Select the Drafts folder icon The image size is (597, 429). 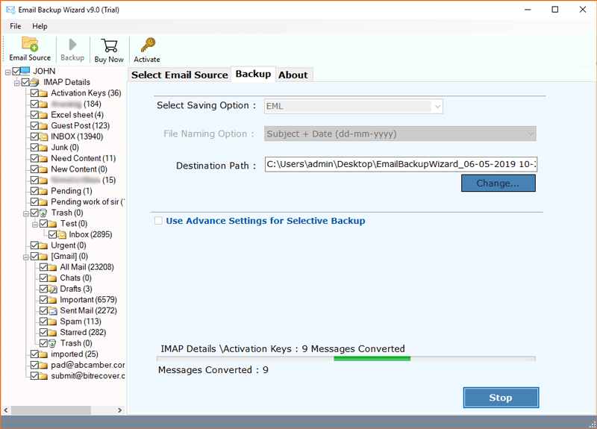pyautogui.click(x=53, y=289)
